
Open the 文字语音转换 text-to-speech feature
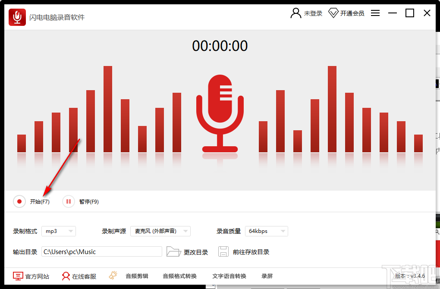(229, 276)
